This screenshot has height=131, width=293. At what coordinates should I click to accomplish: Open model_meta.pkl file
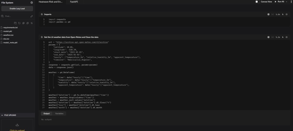pos(11,43)
